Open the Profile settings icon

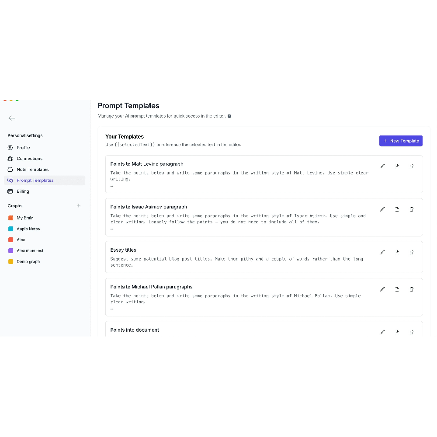click(10, 147)
